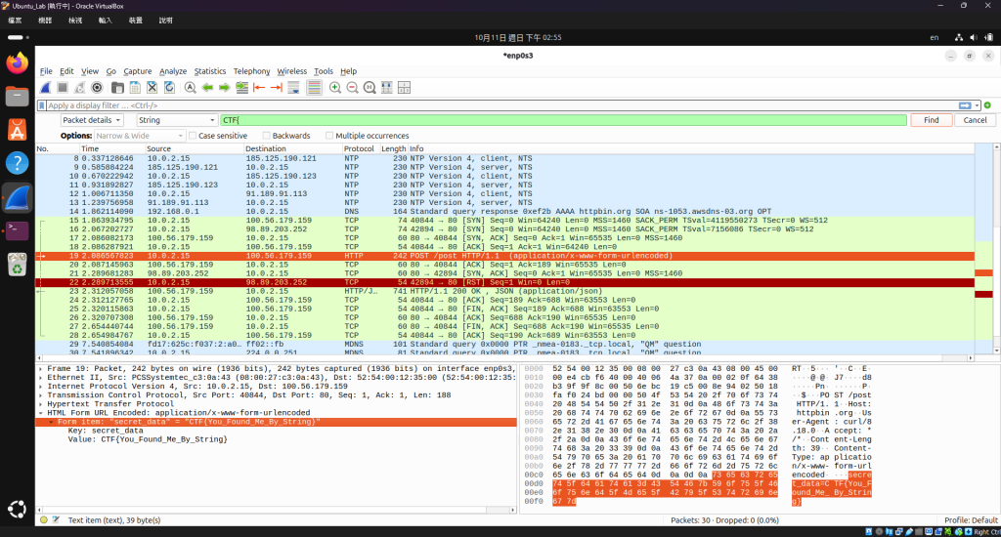Select packet 23 HTTP/1.1 200 OK row
Image resolution: width=1001 pixels, height=537 pixels.
[504, 291]
